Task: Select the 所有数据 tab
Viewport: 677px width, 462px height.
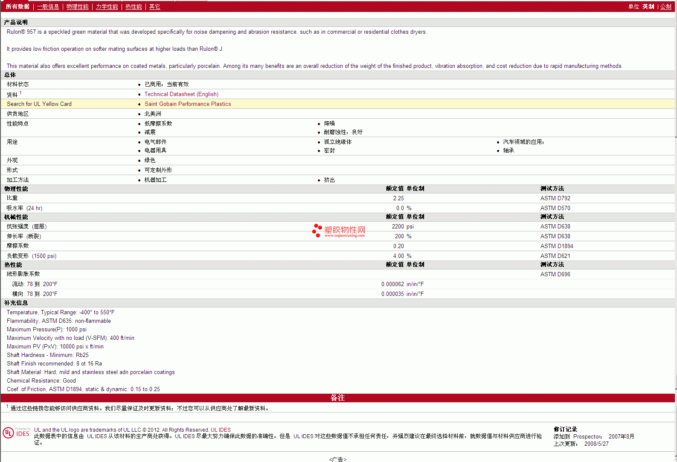Action: pyautogui.click(x=17, y=7)
